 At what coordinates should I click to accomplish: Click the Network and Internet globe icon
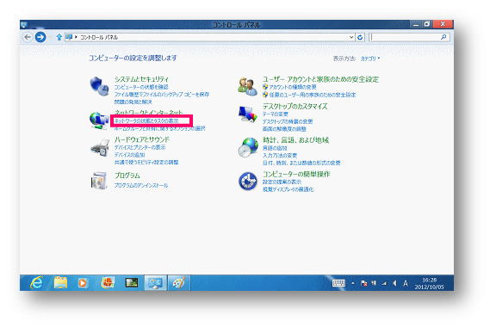pyautogui.click(x=99, y=120)
